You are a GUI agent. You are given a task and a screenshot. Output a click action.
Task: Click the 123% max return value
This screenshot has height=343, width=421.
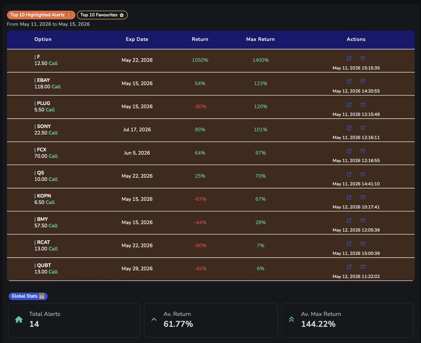pos(261,83)
